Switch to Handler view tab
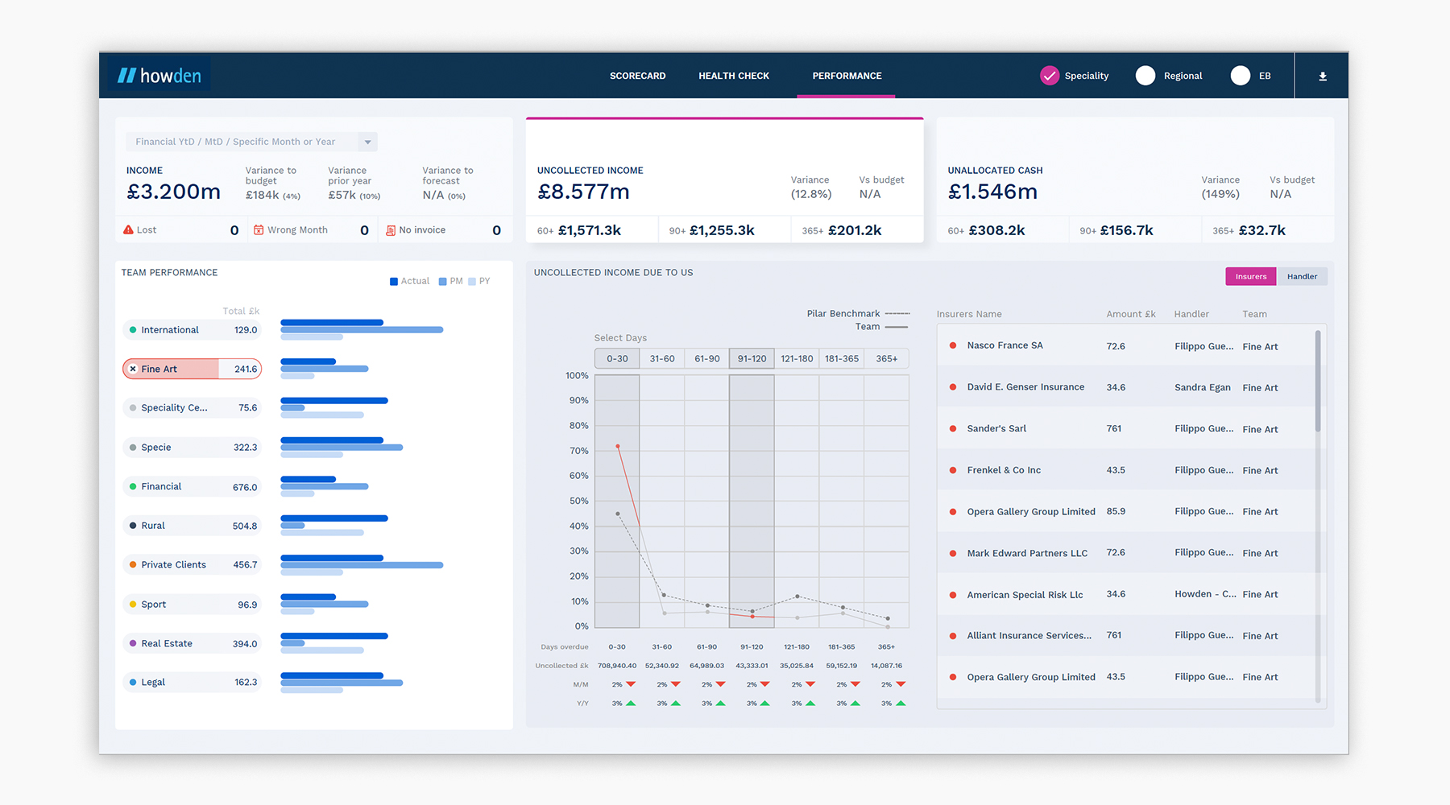Screen dimensions: 1450x805 [x=1302, y=276]
